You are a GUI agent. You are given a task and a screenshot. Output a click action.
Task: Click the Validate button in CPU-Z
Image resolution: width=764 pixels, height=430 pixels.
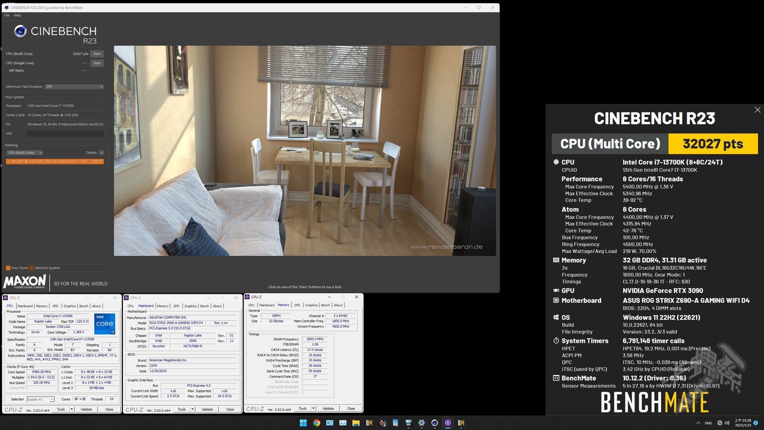(87, 409)
